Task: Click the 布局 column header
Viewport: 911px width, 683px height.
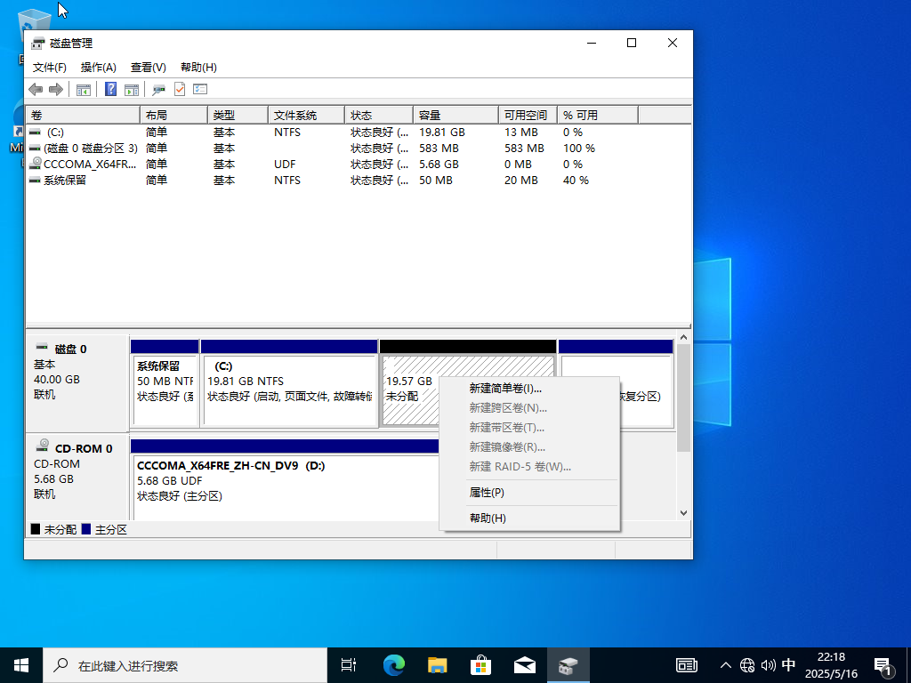Action: (x=173, y=115)
